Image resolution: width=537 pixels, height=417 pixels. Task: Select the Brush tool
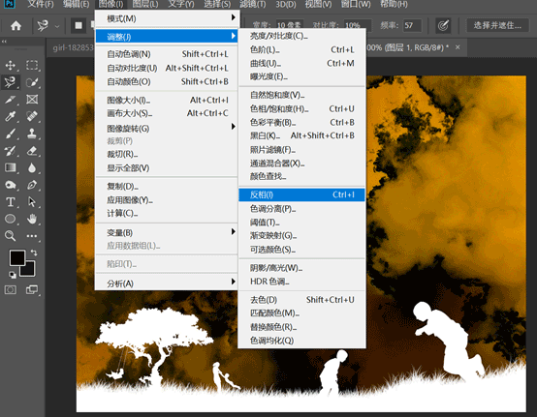tap(10, 134)
